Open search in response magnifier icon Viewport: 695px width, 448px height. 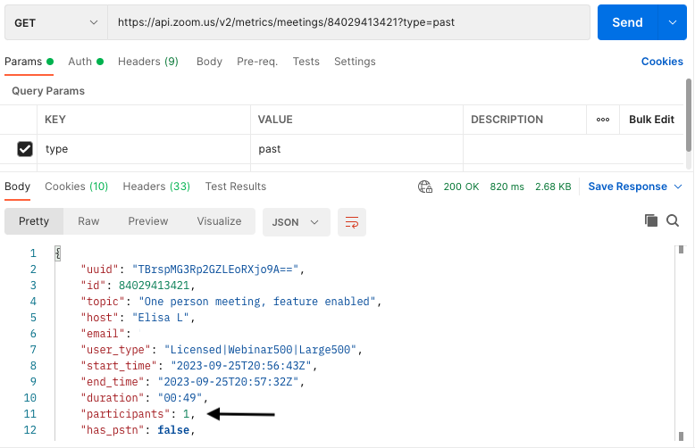[x=673, y=220]
